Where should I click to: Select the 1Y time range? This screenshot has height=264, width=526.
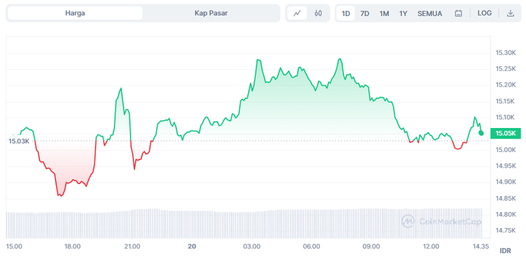click(403, 13)
